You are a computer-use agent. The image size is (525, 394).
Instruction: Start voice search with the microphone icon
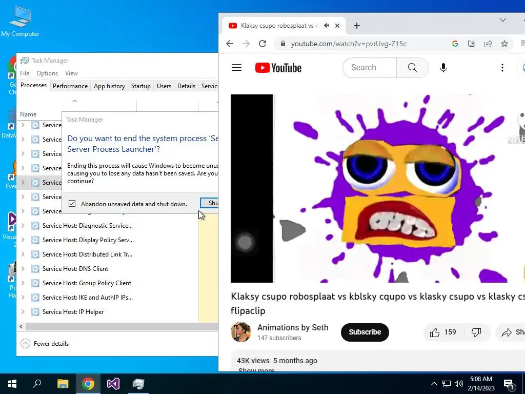click(x=443, y=68)
